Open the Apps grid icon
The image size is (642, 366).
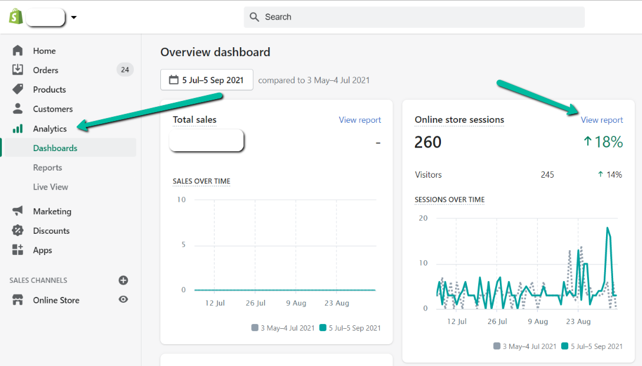point(18,250)
